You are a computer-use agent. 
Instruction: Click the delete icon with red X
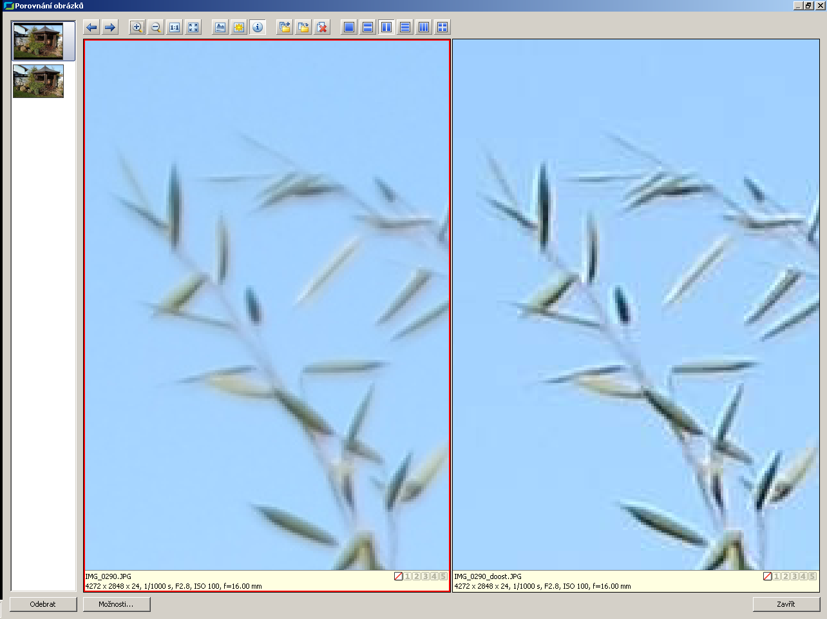322,27
